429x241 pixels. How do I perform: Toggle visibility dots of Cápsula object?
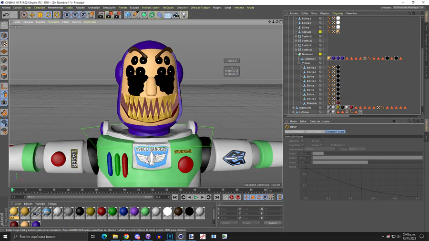tap(323, 32)
